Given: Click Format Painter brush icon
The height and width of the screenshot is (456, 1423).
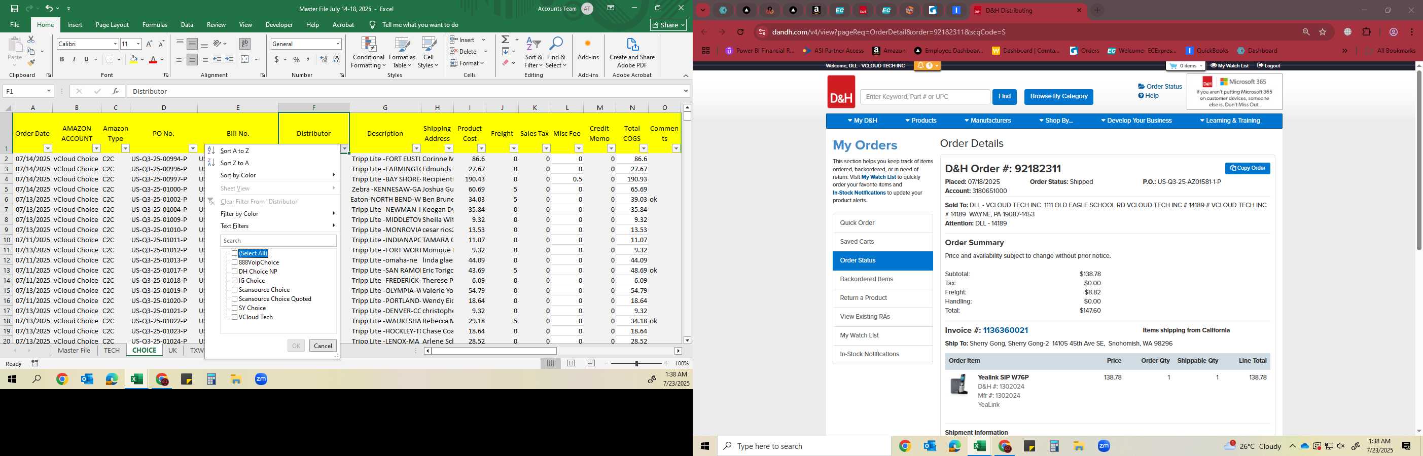Looking at the screenshot, I should 31,63.
